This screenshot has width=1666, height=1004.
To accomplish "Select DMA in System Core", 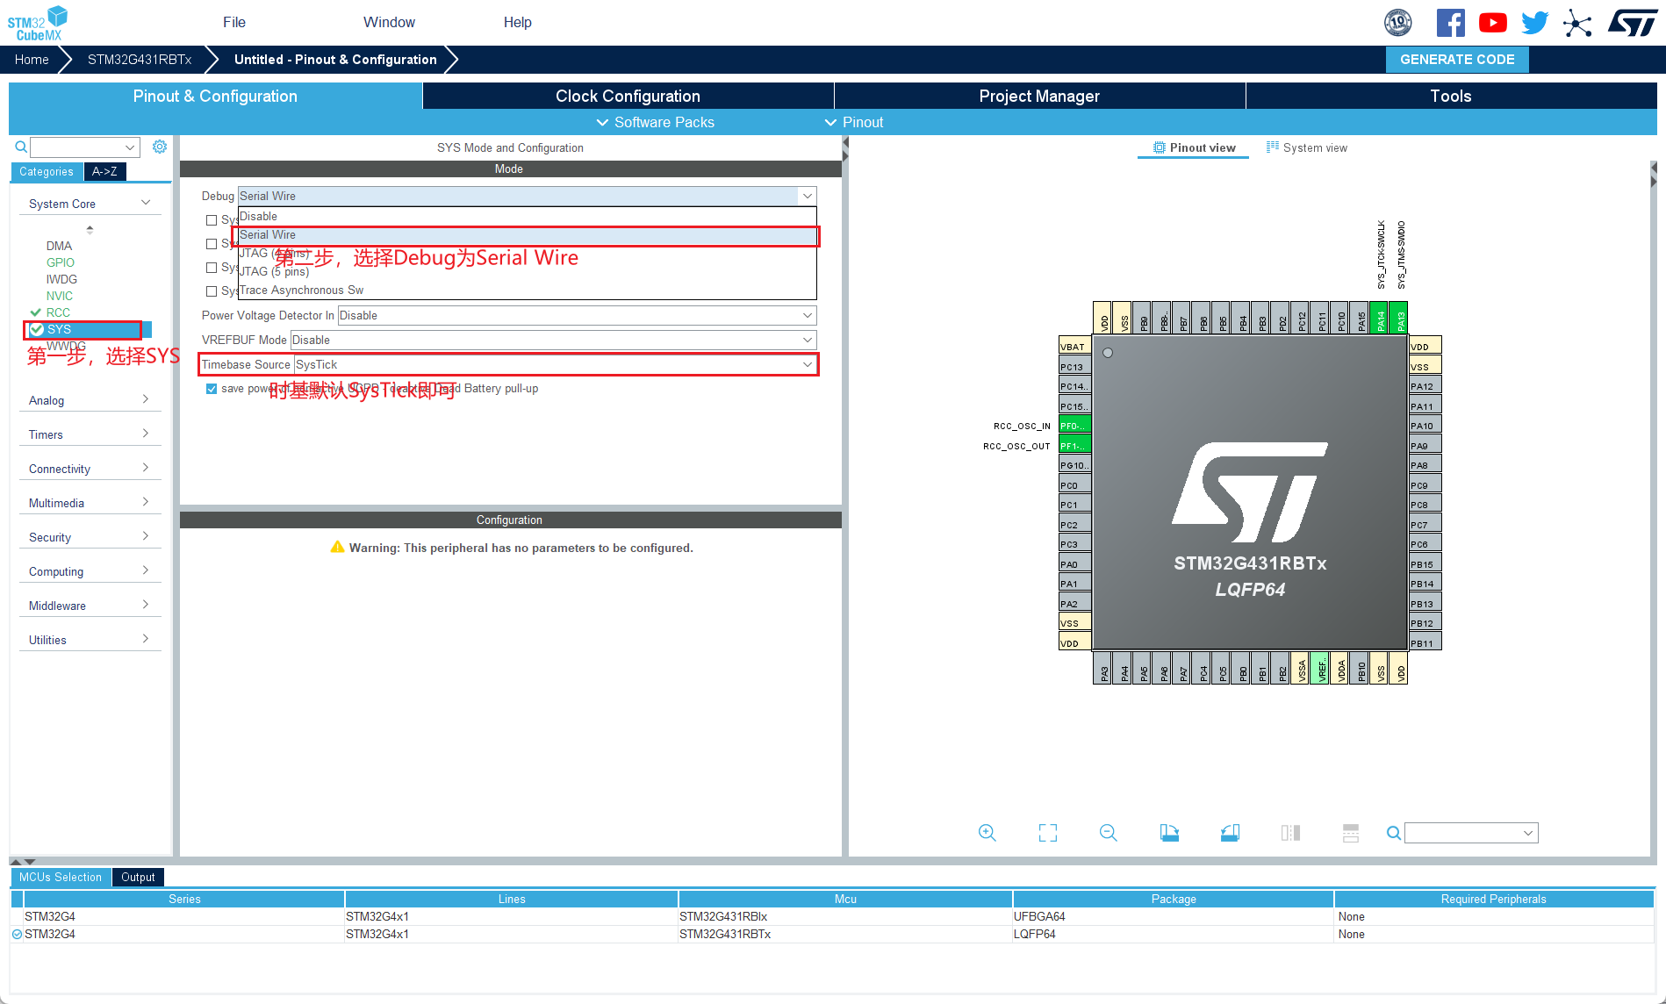I will pos(59,246).
